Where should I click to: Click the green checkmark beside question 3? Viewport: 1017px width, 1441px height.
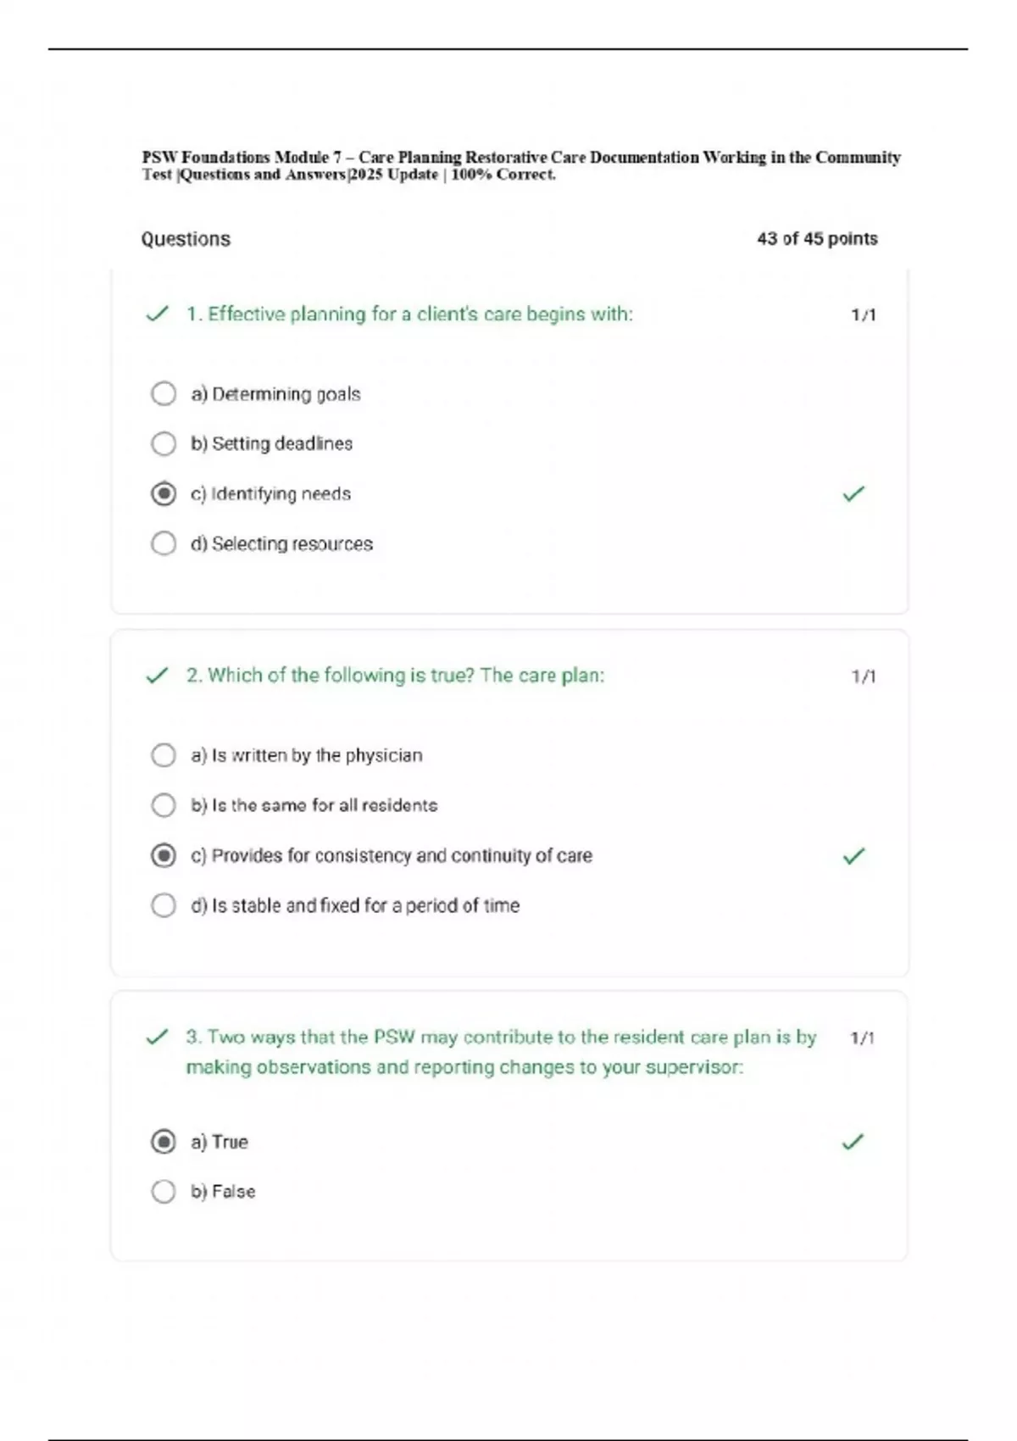(x=157, y=1038)
